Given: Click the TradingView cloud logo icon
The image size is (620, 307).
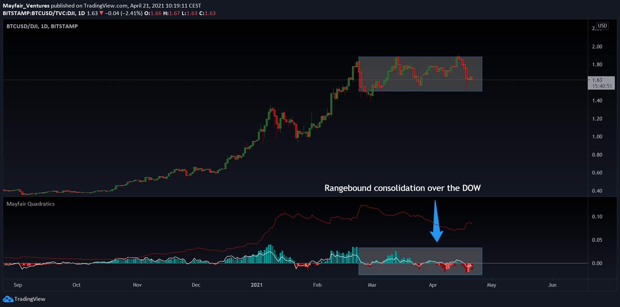Looking at the screenshot, I should tap(8, 299).
